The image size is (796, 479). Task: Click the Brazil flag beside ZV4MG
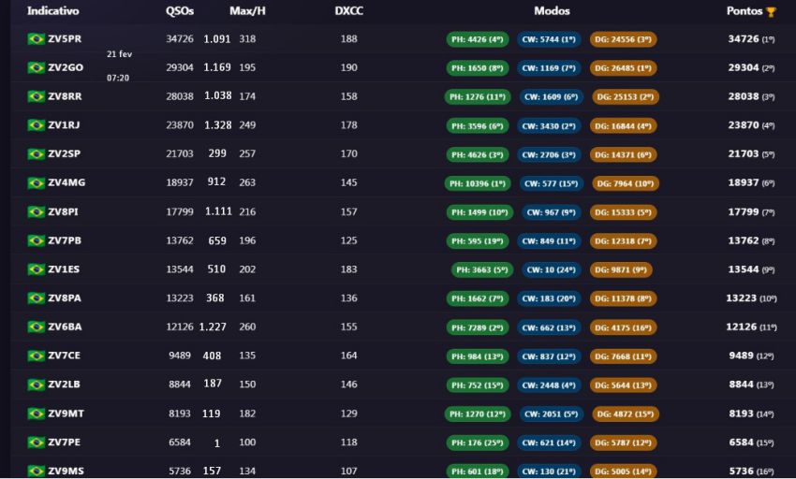pos(36,183)
